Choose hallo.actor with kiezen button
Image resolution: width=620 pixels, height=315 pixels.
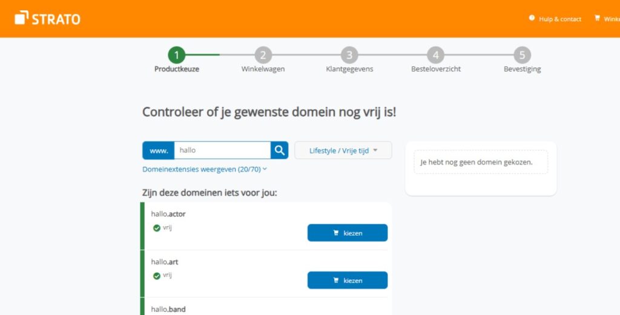(347, 233)
